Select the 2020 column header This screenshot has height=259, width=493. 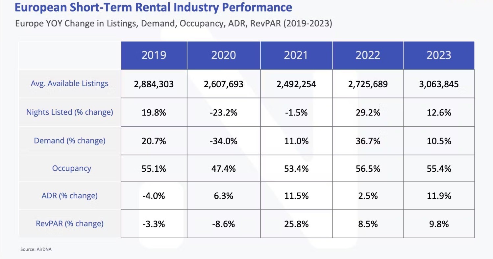pos(223,55)
